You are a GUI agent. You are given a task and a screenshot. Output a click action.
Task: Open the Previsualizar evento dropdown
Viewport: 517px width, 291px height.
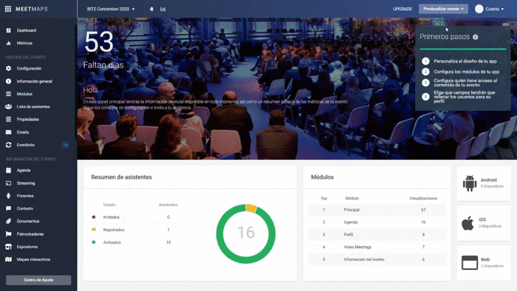click(443, 9)
